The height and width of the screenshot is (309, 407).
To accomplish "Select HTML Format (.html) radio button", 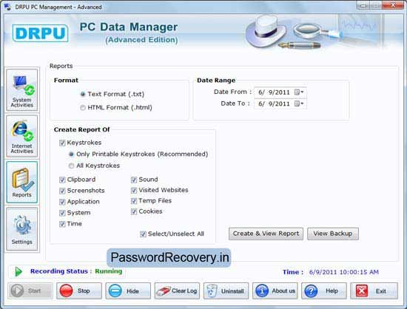I will pos(83,108).
